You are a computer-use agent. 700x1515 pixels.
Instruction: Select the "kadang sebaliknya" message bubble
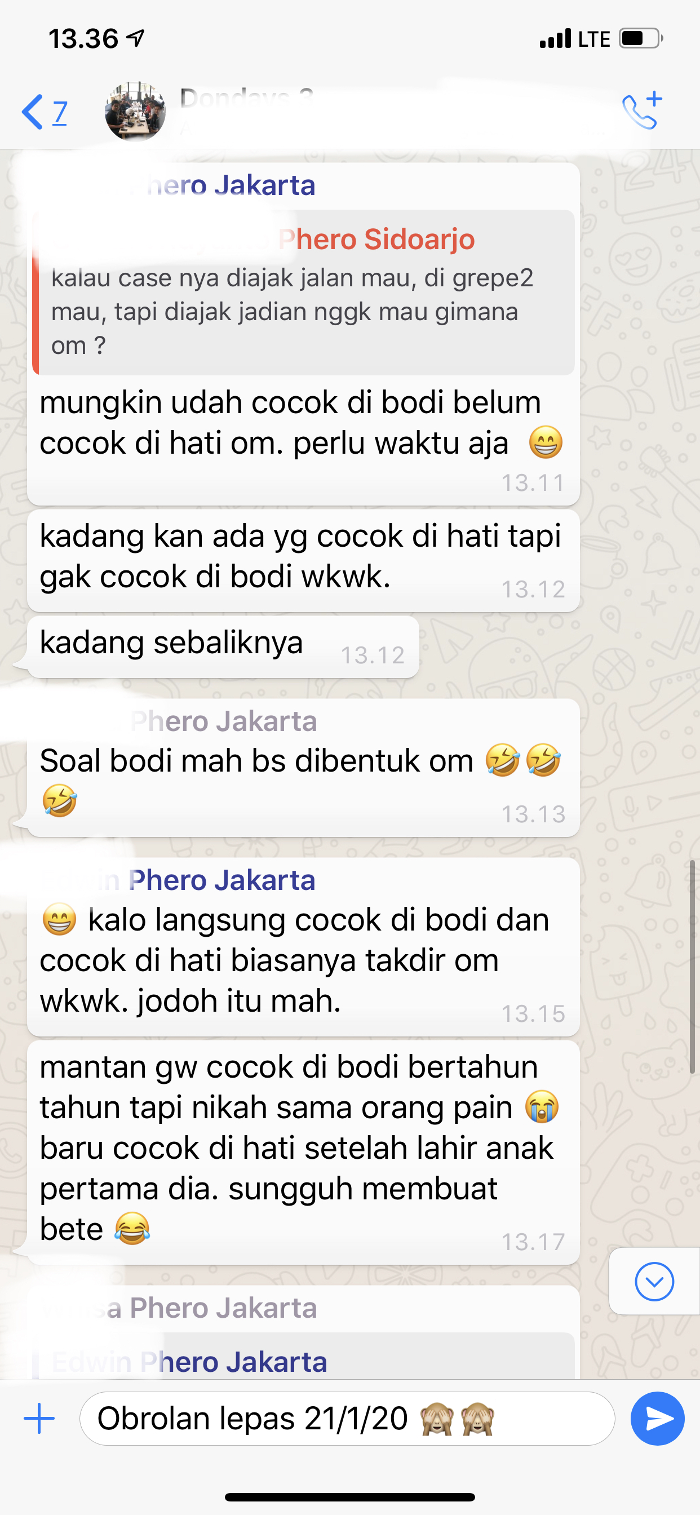(x=223, y=646)
